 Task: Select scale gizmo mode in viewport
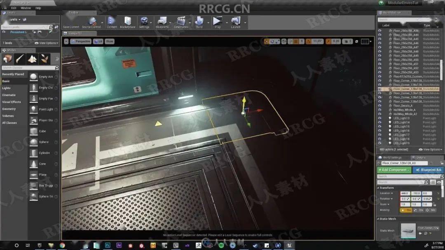click(277, 42)
